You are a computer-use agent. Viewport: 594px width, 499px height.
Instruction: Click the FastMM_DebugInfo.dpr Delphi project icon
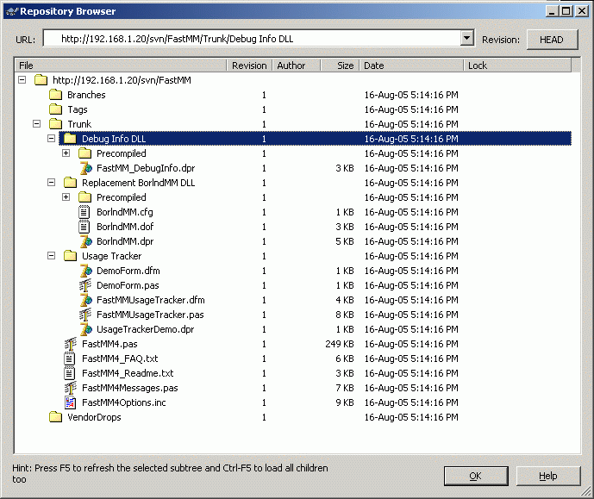click(85, 168)
